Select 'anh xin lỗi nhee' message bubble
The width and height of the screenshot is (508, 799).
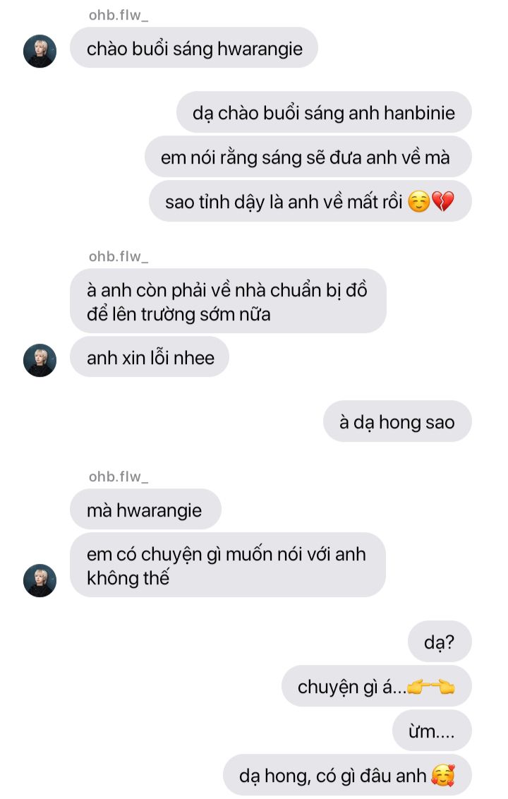[x=150, y=356]
